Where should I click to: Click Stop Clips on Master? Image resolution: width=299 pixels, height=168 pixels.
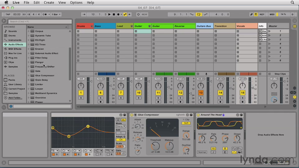280,74
